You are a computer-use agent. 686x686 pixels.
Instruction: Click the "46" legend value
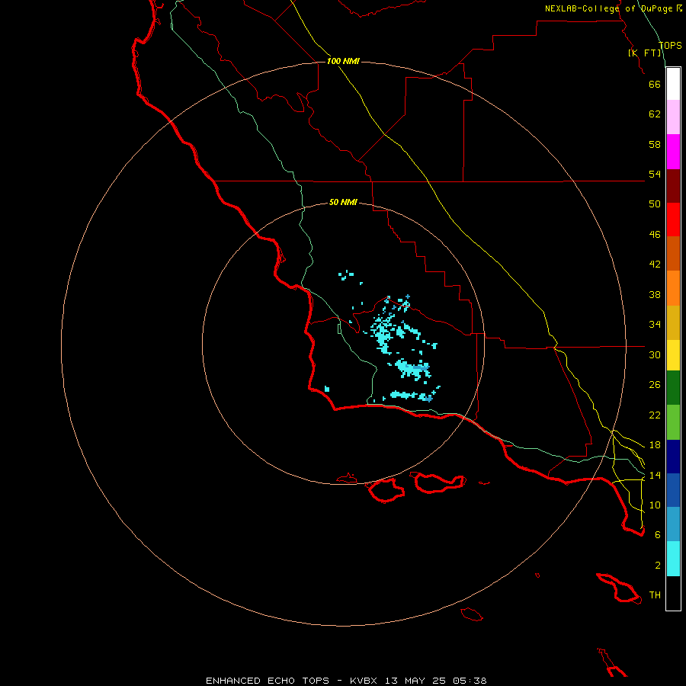click(x=655, y=235)
